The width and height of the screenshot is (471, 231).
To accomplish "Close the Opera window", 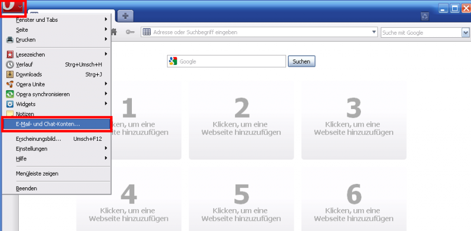I will click(466, 8).
